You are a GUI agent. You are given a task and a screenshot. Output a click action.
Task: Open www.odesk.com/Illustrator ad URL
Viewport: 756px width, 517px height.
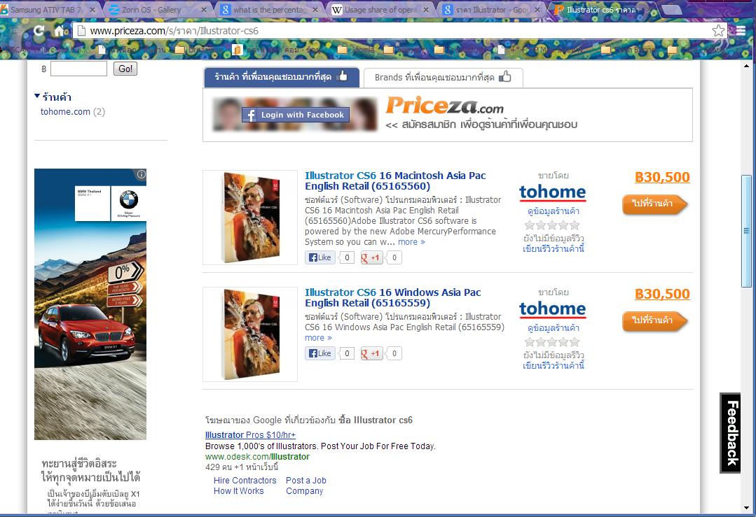tap(257, 457)
